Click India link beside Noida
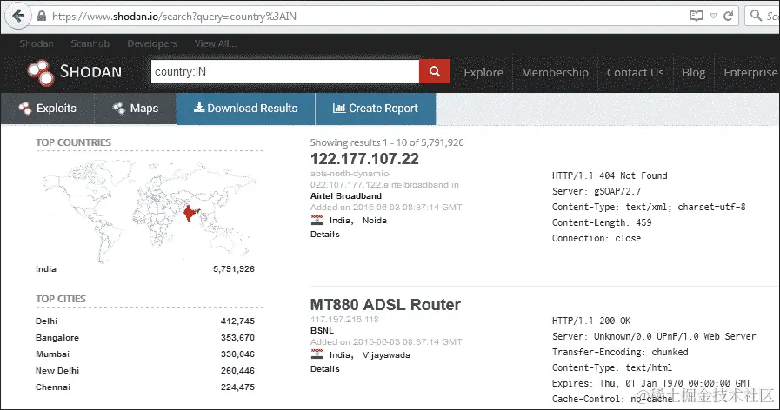 click(341, 220)
